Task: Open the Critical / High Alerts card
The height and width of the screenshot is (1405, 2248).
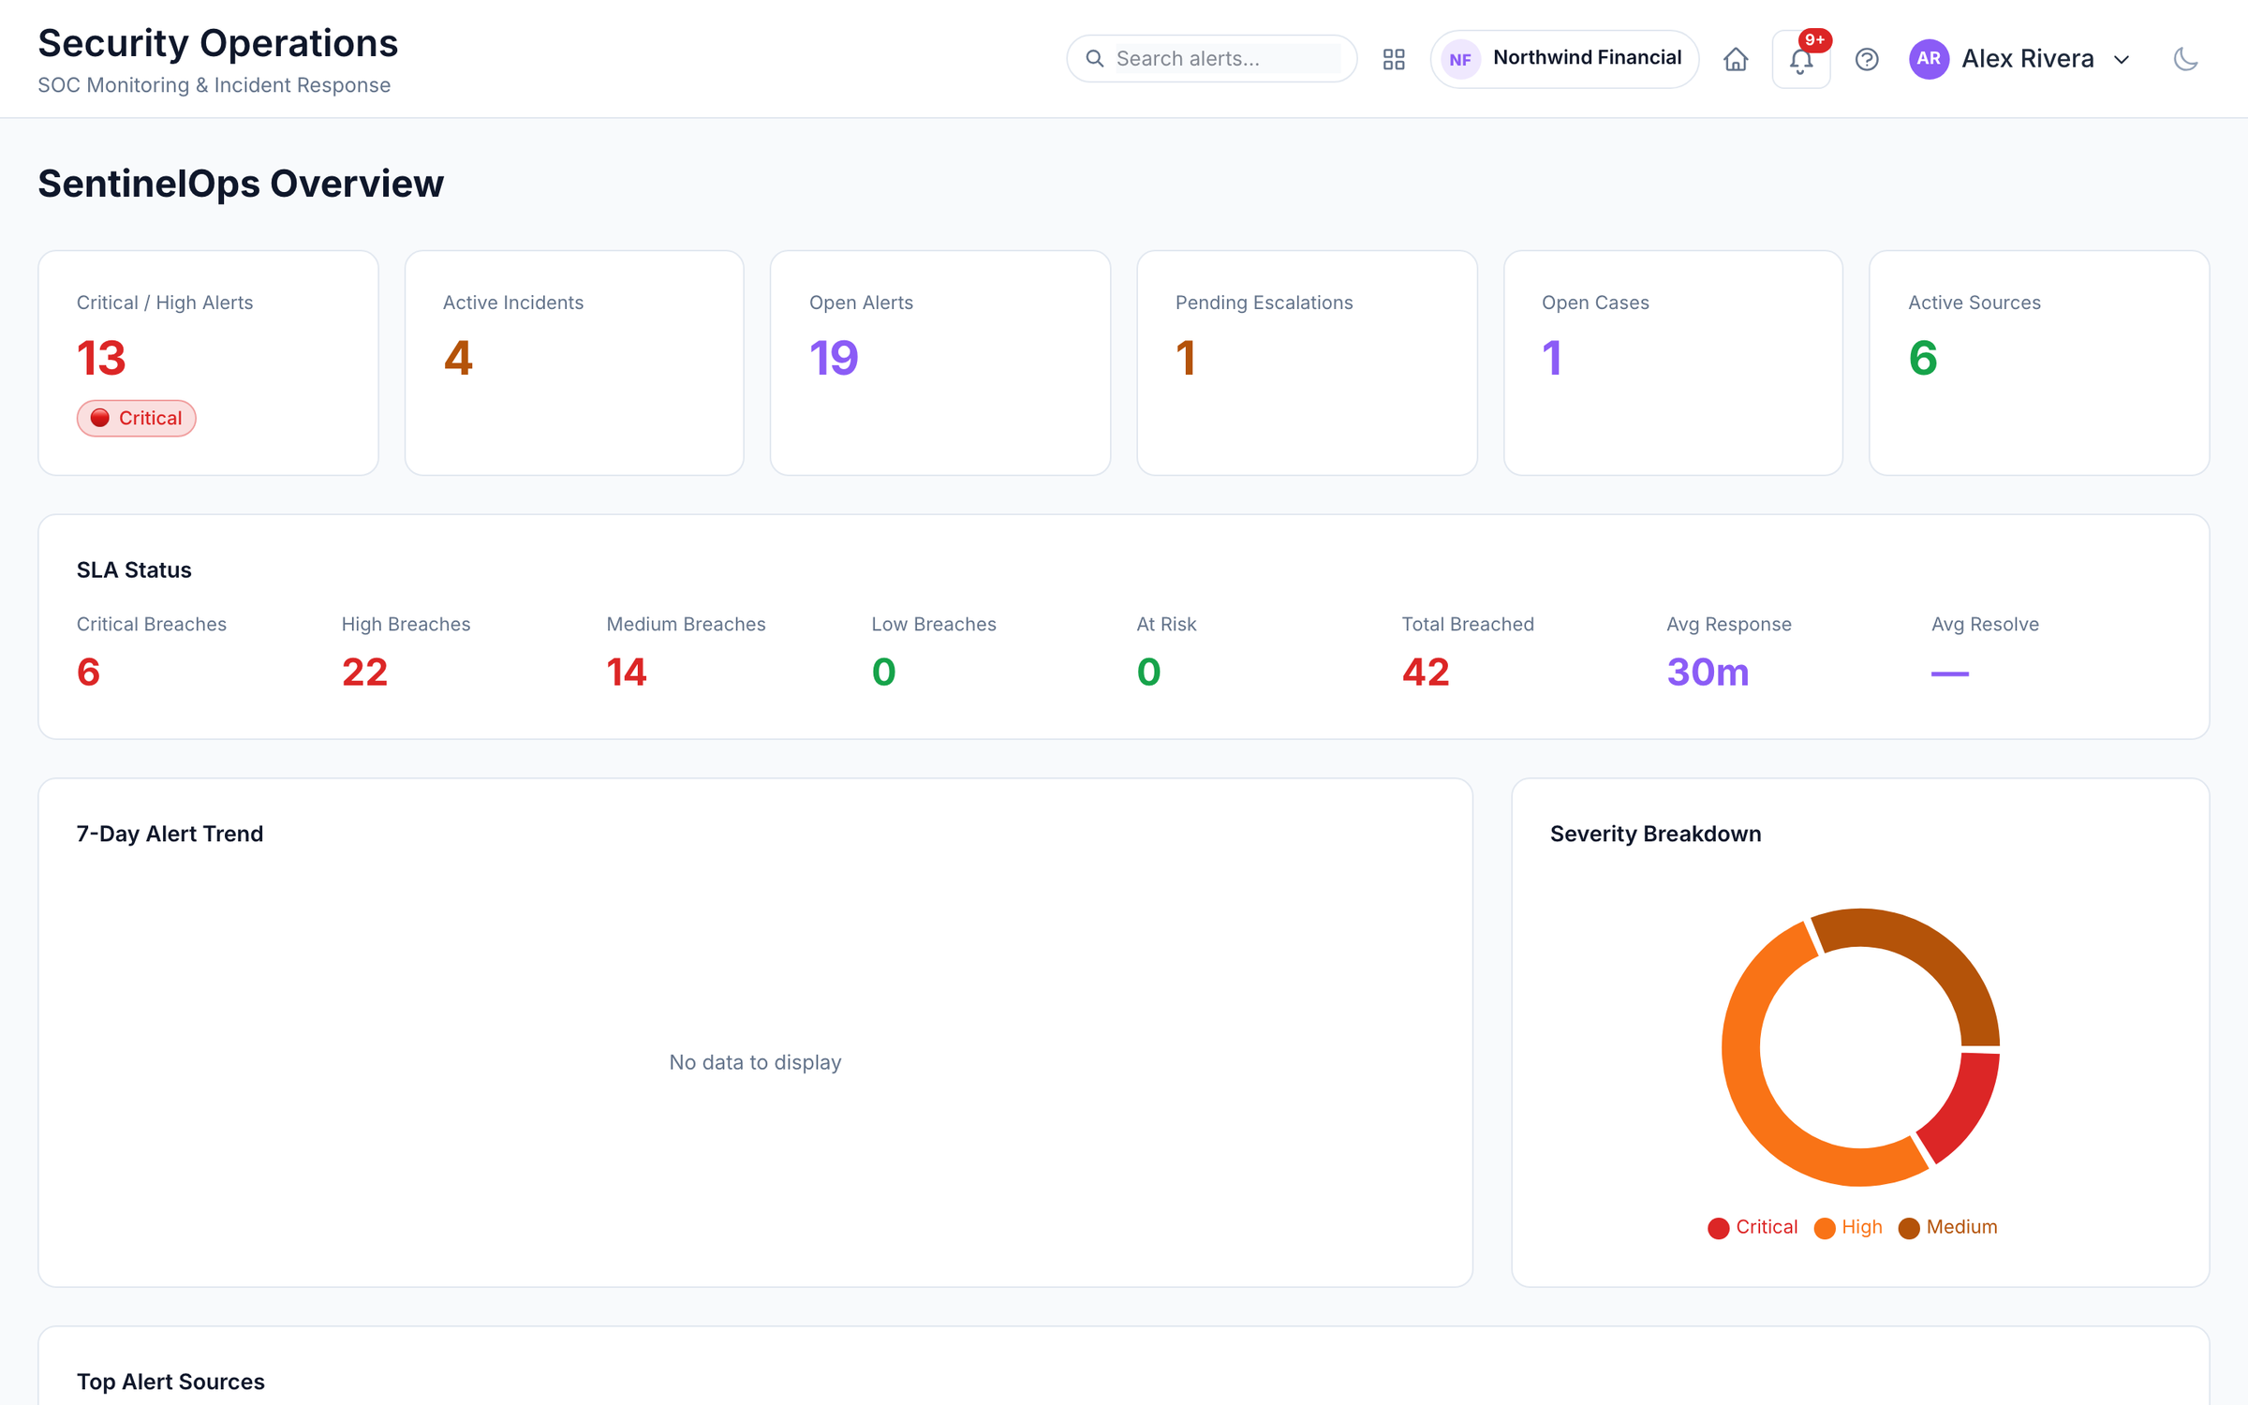Action: 208,362
